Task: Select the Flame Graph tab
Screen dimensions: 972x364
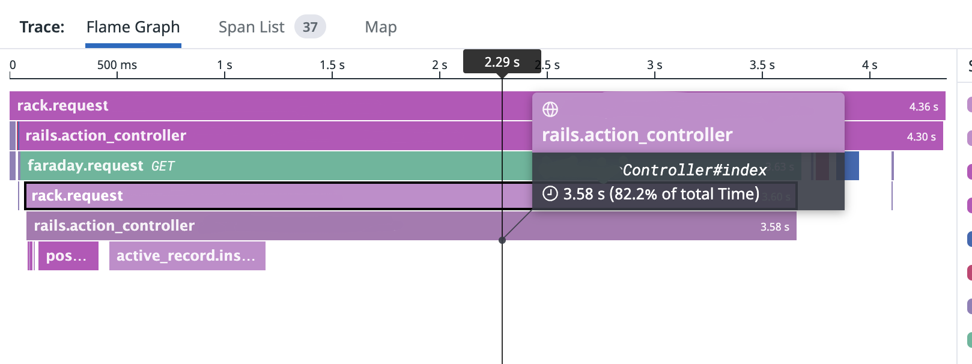Action: pyautogui.click(x=133, y=27)
